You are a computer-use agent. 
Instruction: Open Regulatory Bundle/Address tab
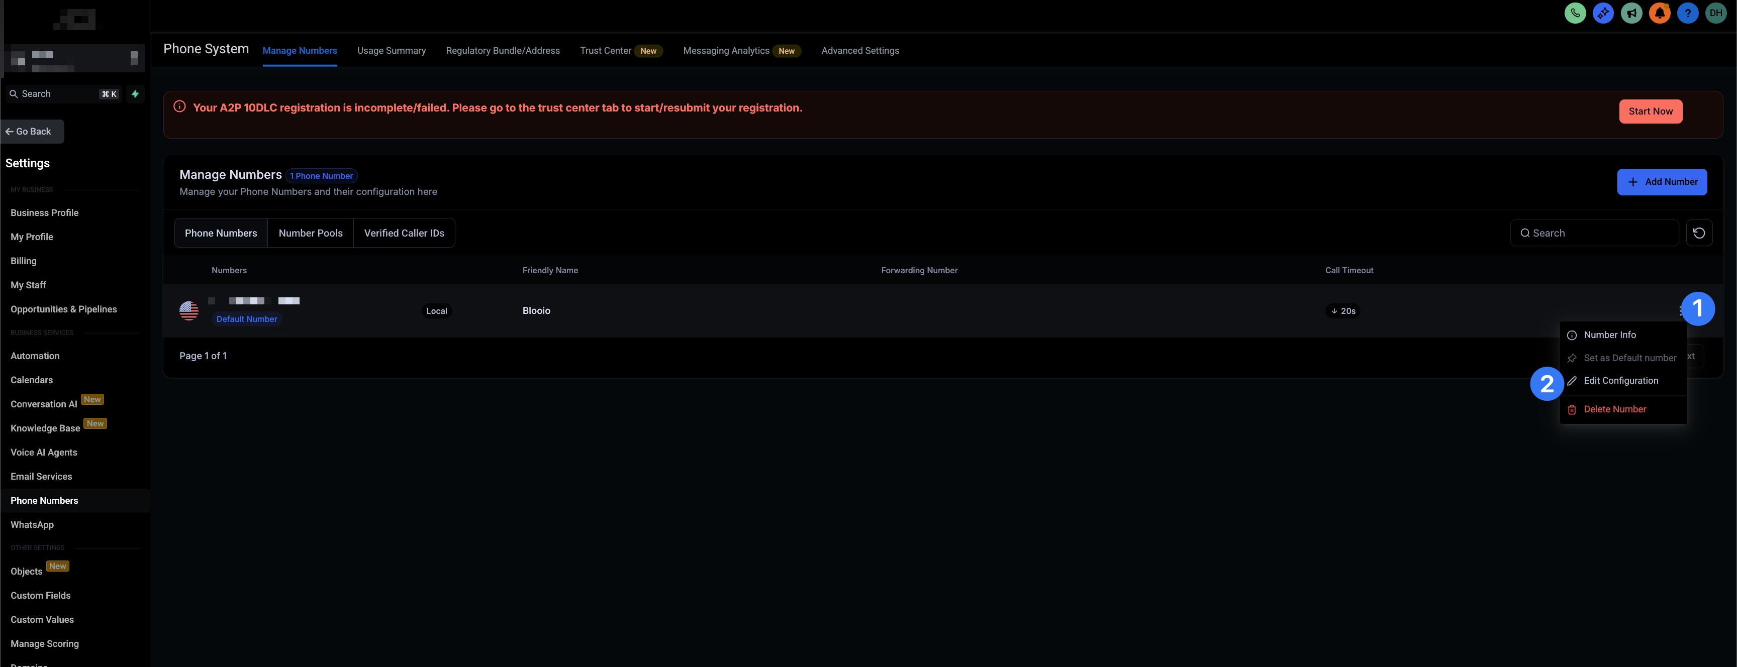click(503, 51)
